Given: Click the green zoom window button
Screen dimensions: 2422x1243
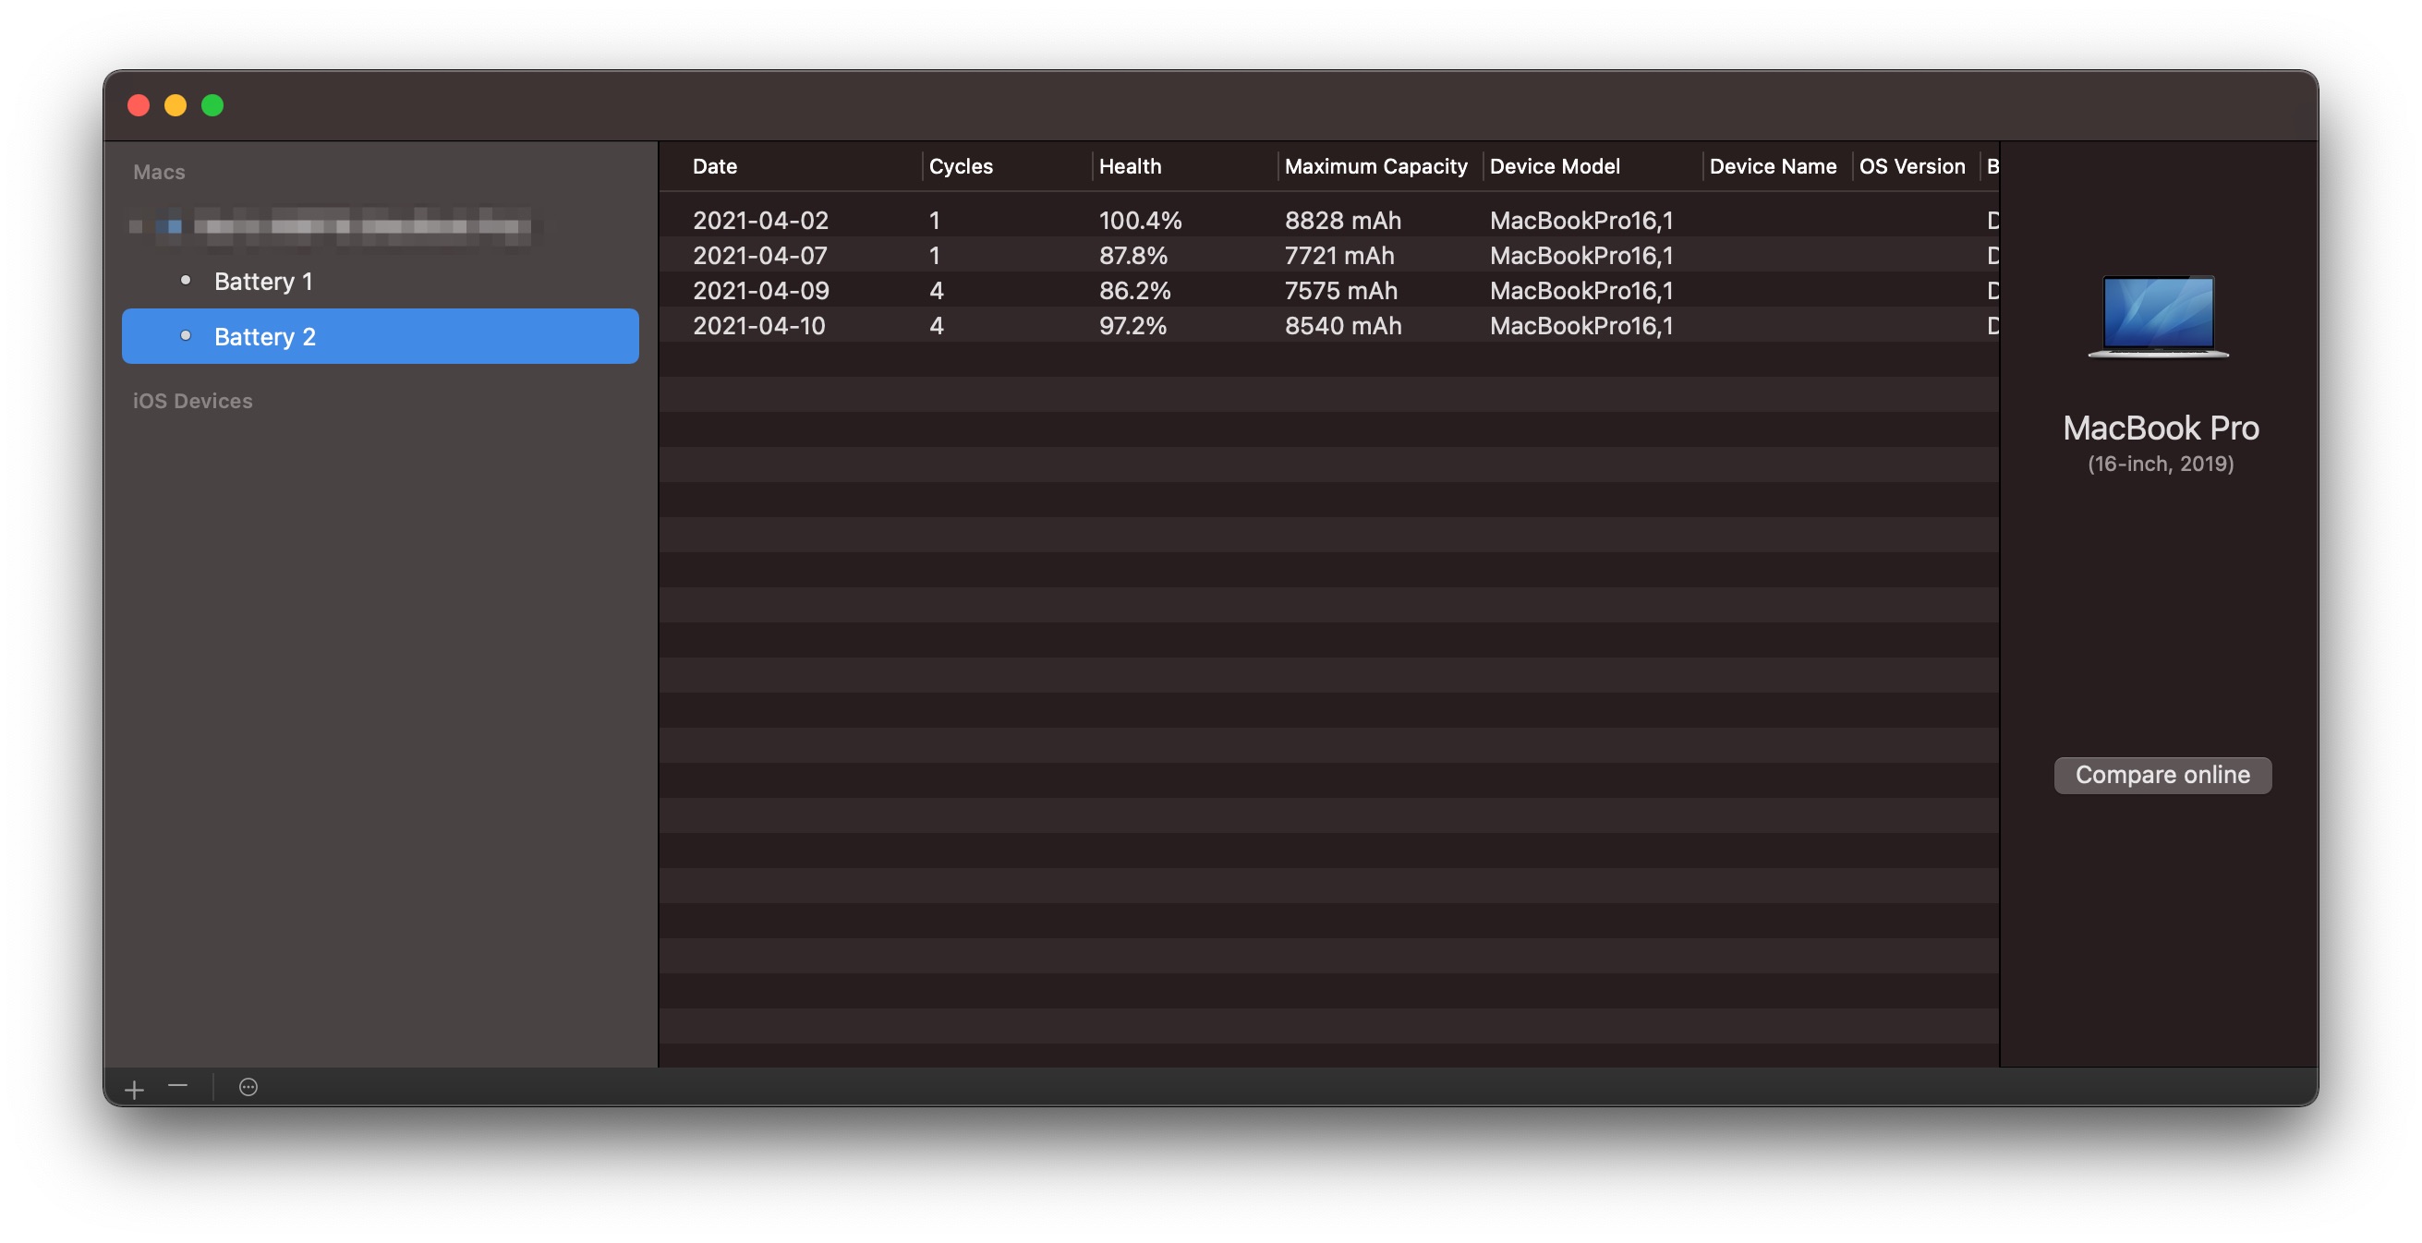Looking at the screenshot, I should coord(212,105).
